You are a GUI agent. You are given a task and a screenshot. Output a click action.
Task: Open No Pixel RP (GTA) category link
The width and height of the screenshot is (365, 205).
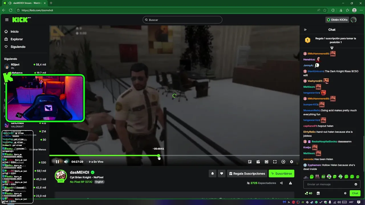pyautogui.click(x=81, y=182)
